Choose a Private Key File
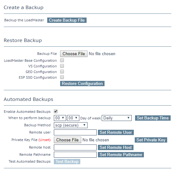 point(67,140)
